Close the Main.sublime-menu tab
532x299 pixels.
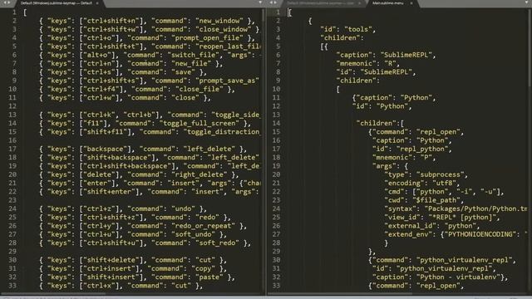click(x=411, y=3)
